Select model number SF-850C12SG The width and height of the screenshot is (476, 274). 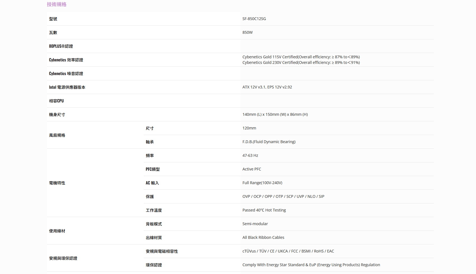pos(254,19)
